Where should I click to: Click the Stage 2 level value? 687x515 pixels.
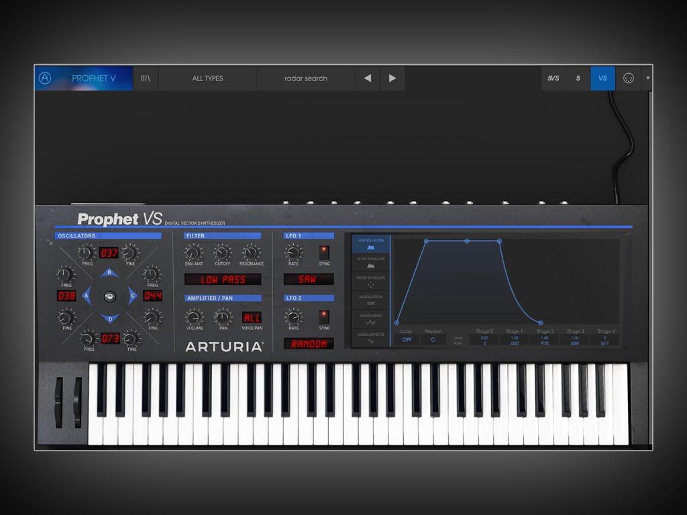tap(545, 338)
